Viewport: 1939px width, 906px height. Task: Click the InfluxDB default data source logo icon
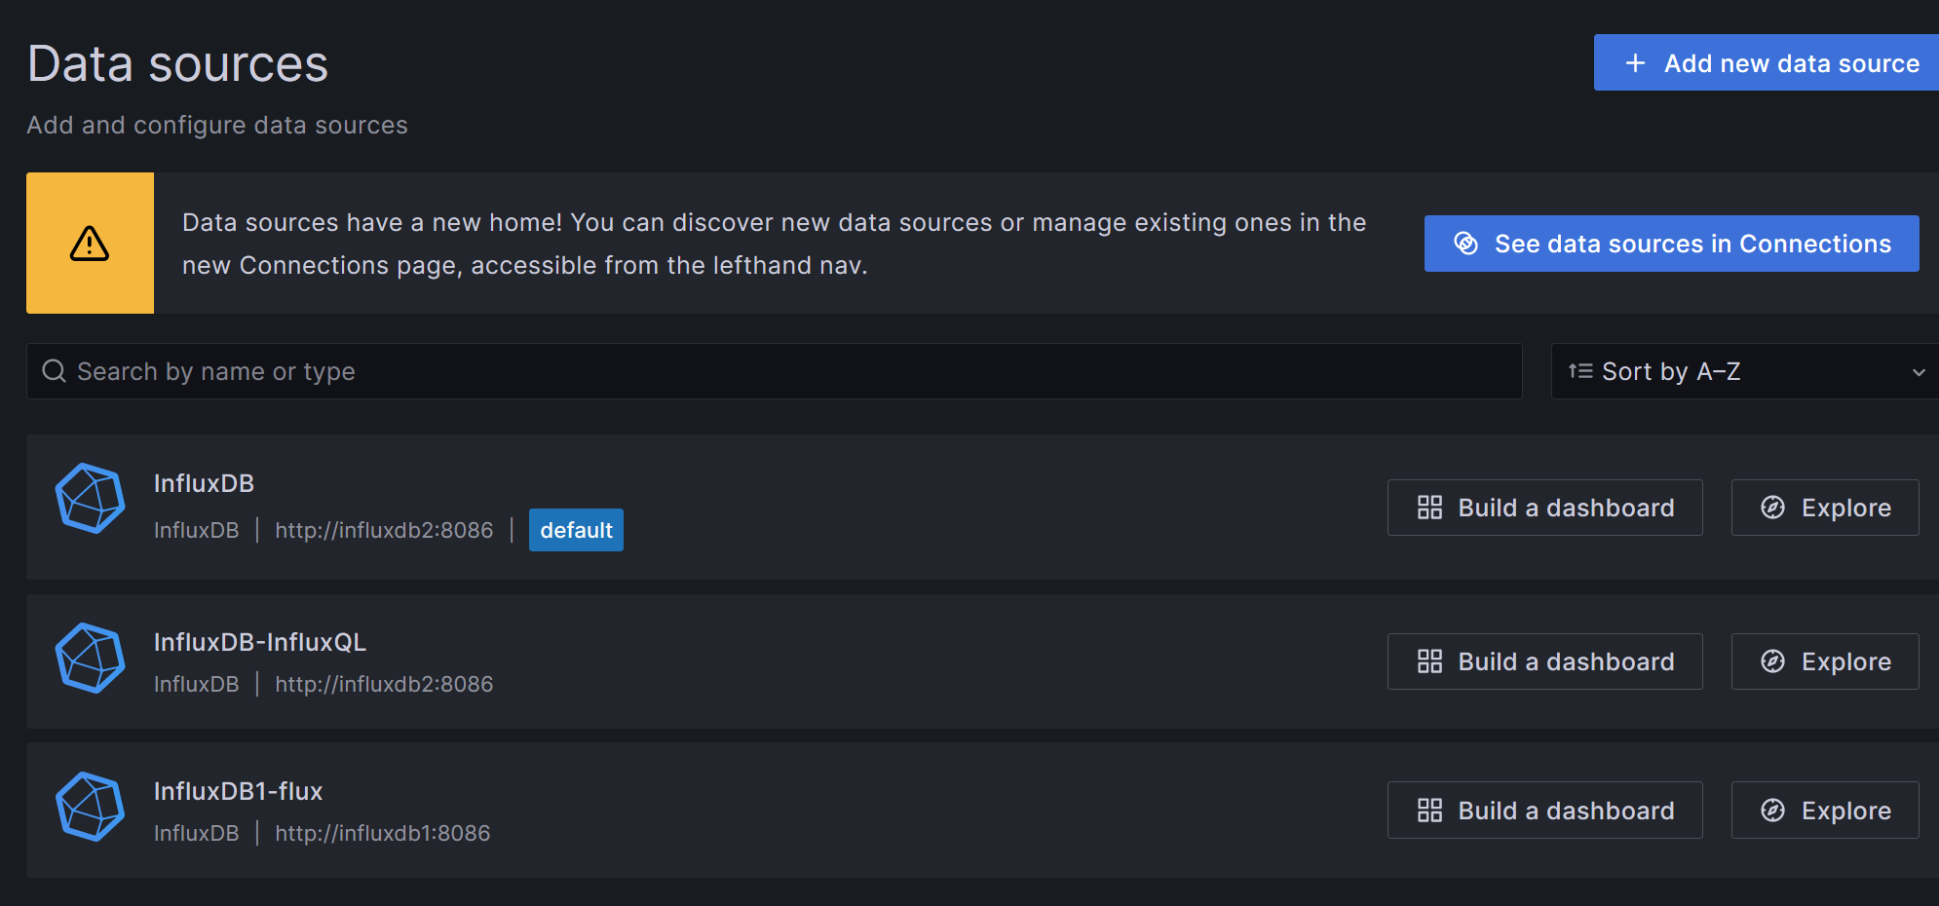(90, 499)
